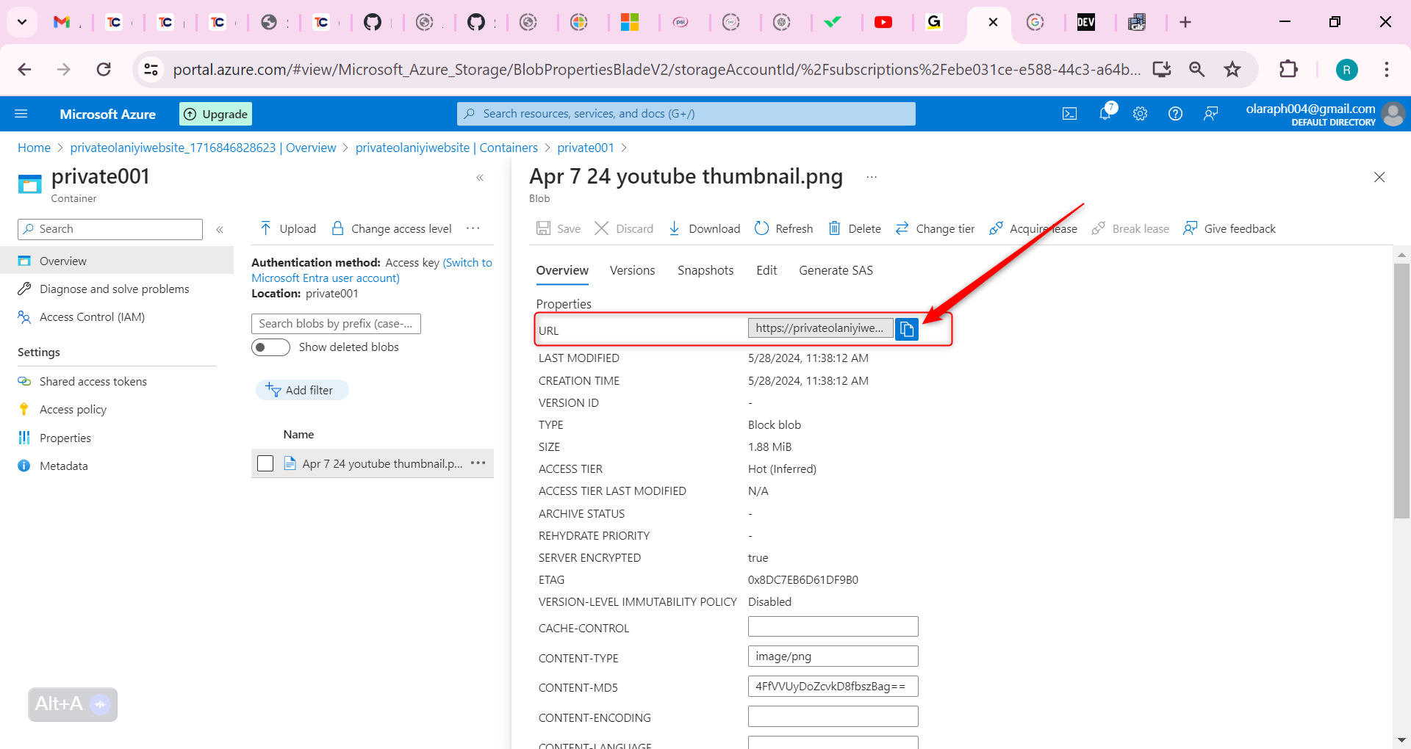Switch to the Snapshots tab
Screen dimensions: 1411x749
[x=705, y=270]
